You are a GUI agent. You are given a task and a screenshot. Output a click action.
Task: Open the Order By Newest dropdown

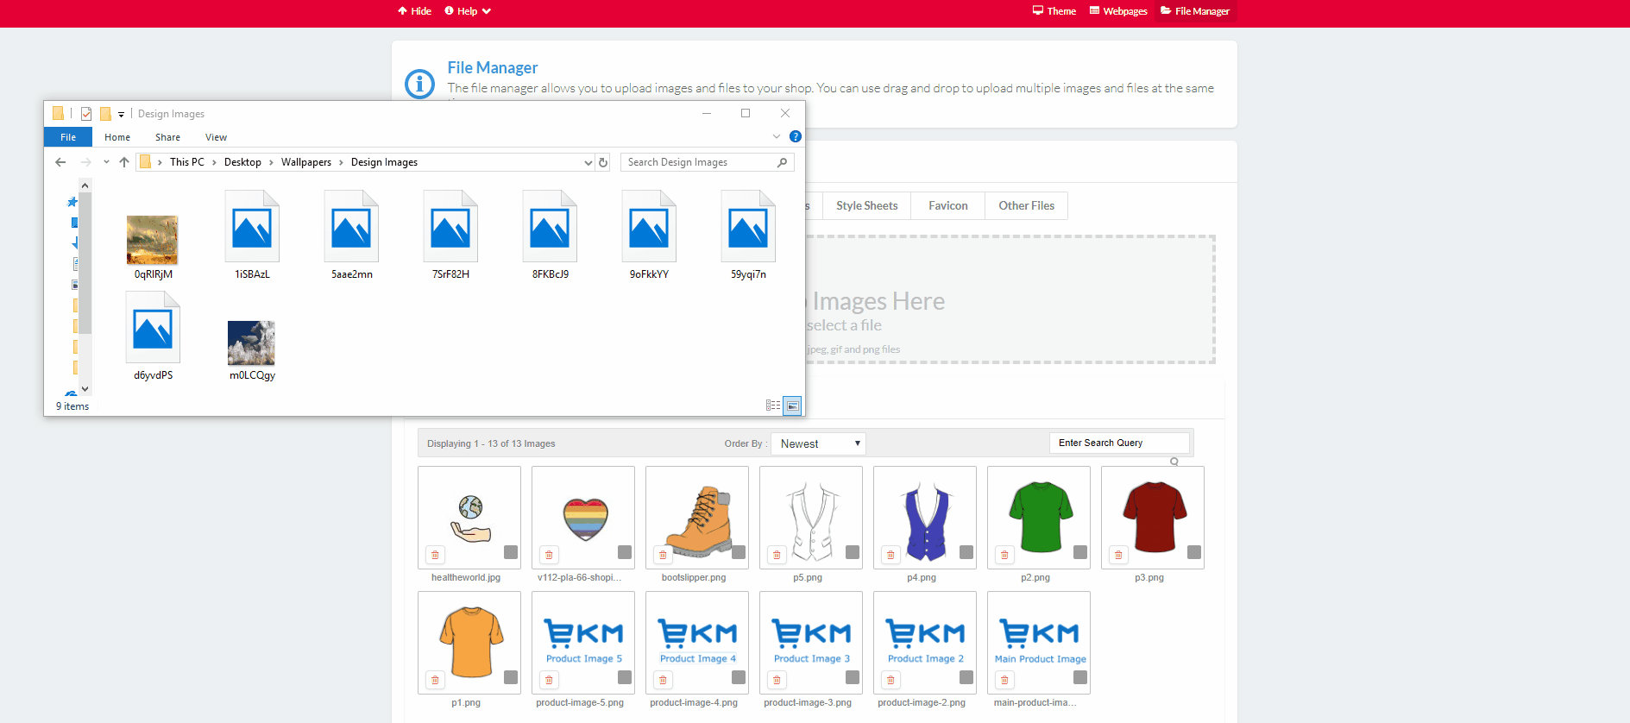[x=818, y=443]
